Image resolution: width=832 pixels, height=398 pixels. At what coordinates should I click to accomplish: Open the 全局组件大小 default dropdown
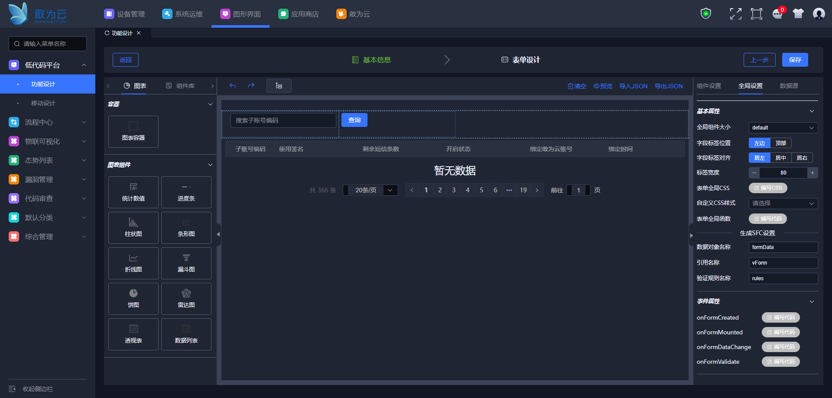point(783,128)
